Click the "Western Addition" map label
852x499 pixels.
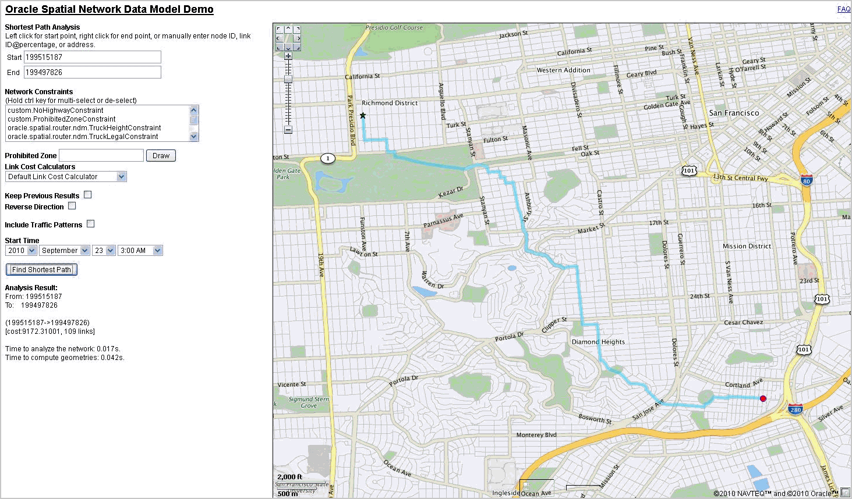click(x=563, y=70)
